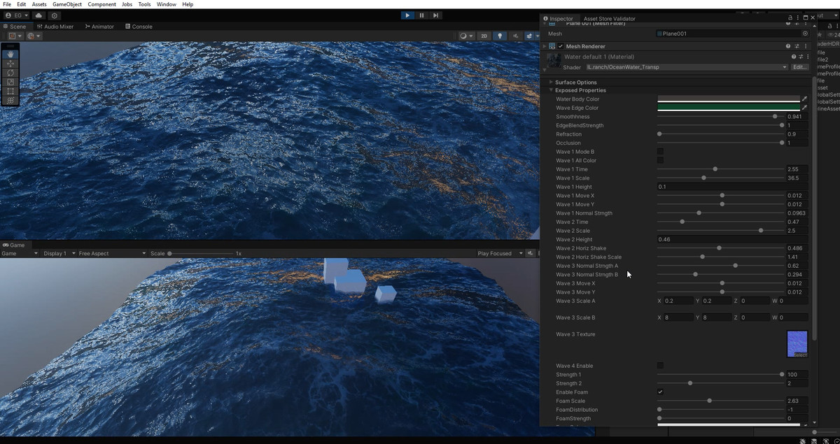
Task: Click the Water Body Color swatch
Action: click(x=729, y=99)
